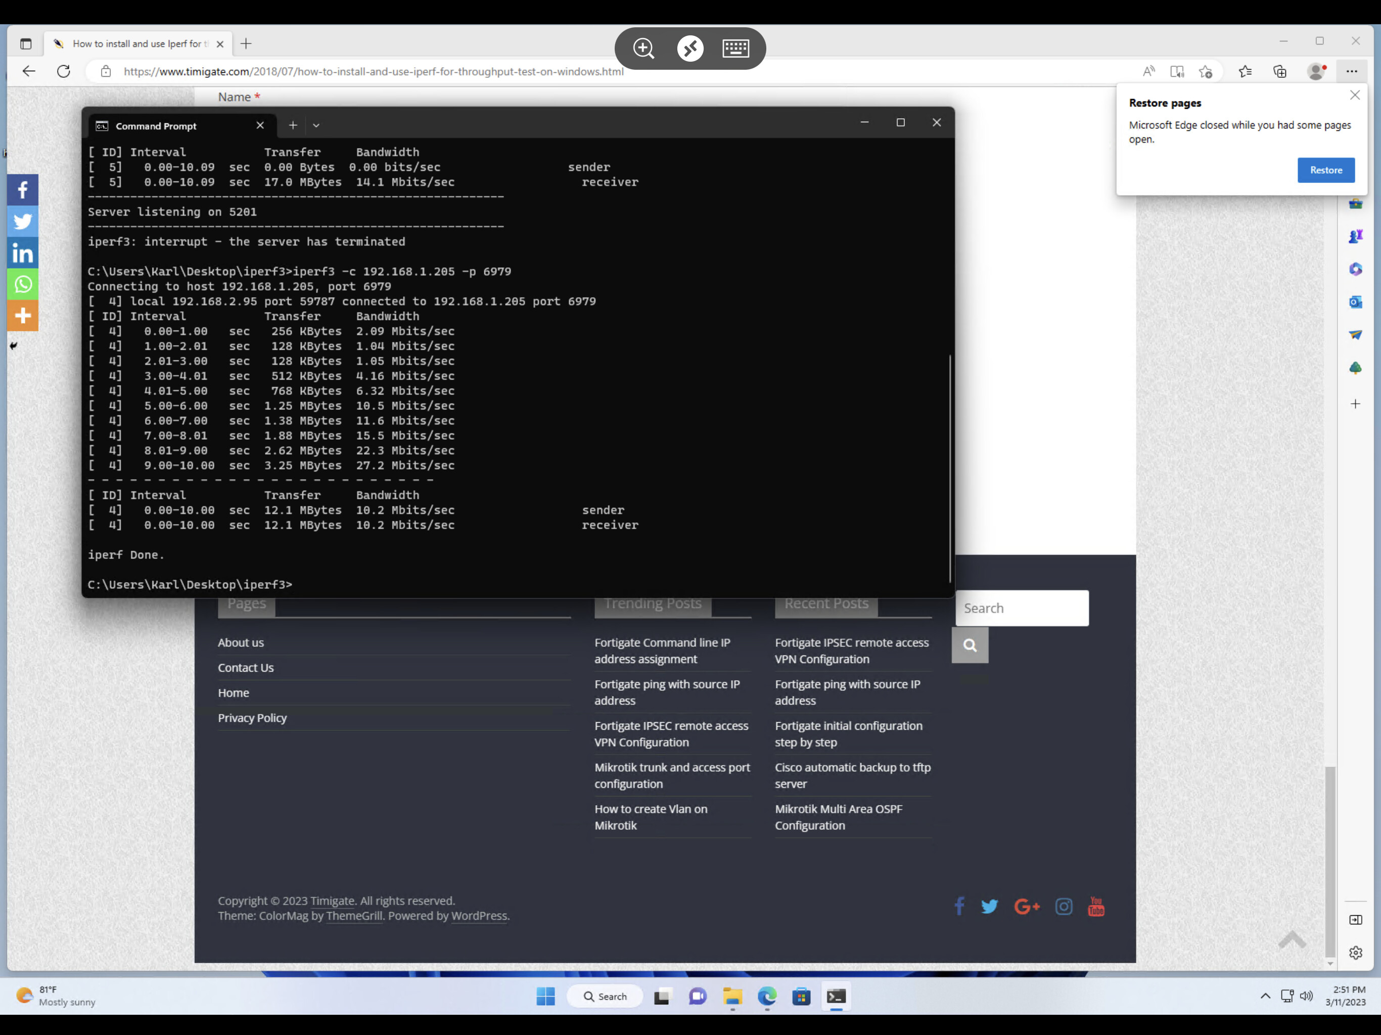This screenshot has width=1381, height=1035.
Task: Click the Edge page vertical scrollbar
Action: [1330, 862]
